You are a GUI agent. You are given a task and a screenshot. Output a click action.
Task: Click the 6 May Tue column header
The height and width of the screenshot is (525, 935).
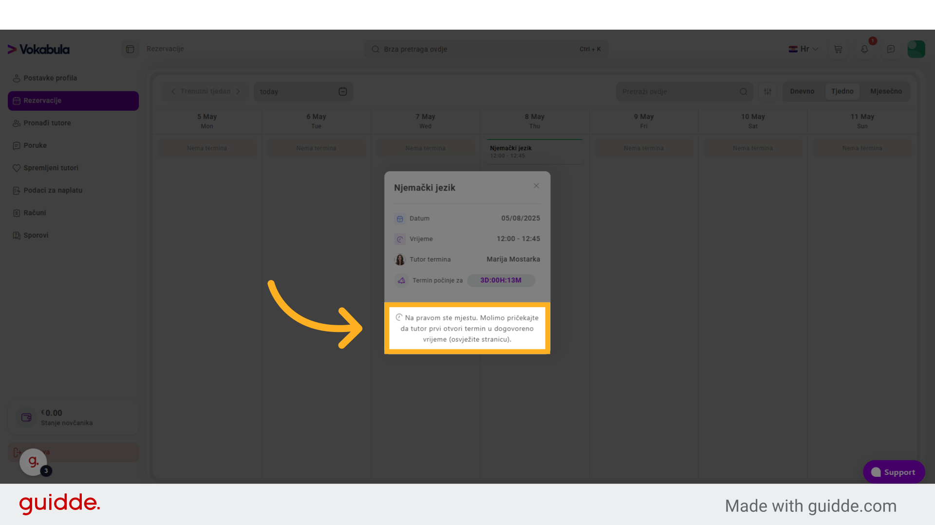coord(316,121)
